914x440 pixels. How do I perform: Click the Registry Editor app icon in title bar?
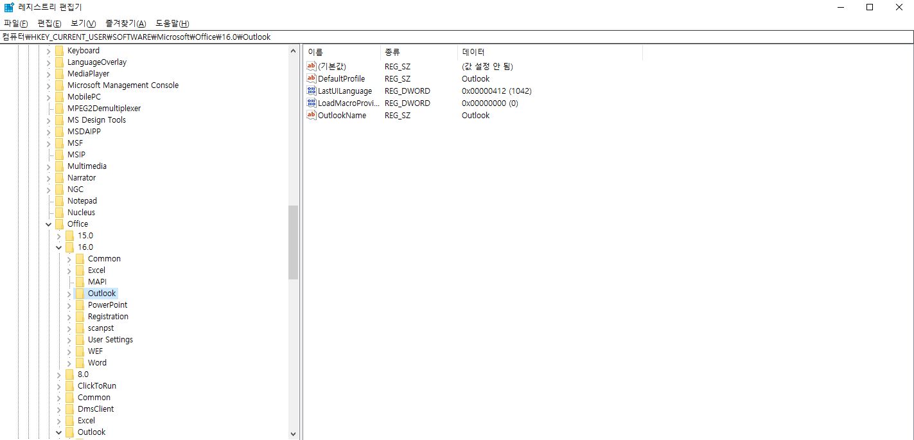9,7
